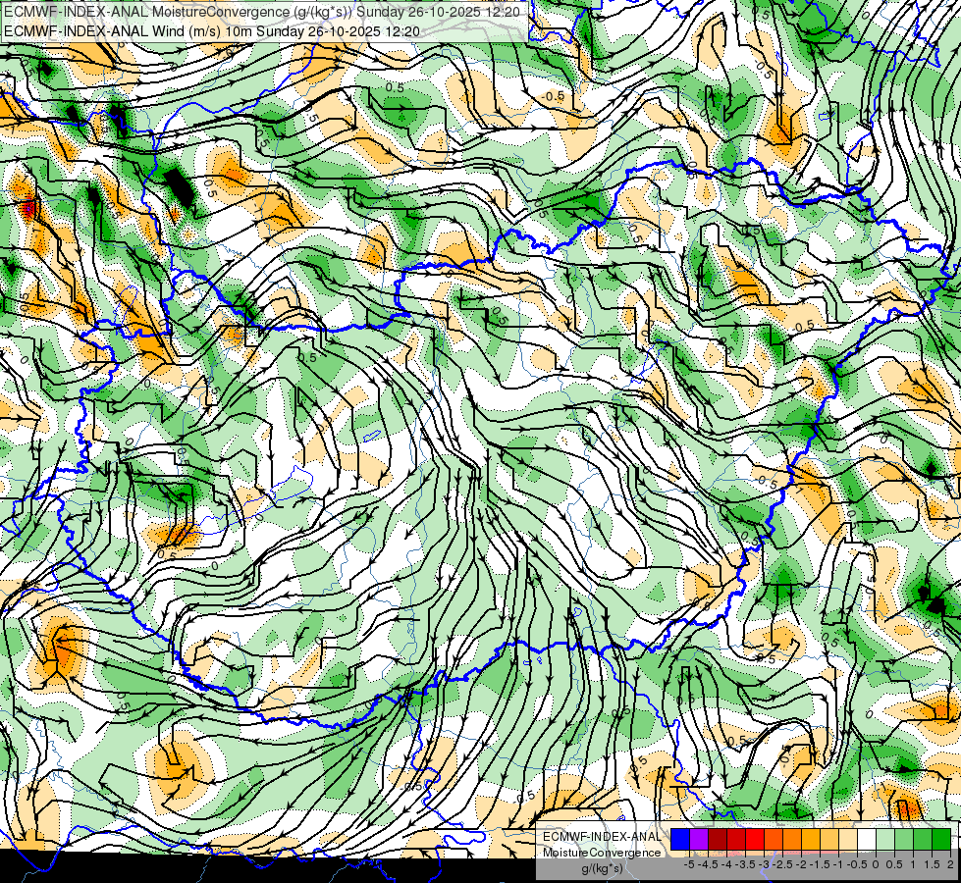The width and height of the screenshot is (961, 883).
Task: Click the purple legend swatch
Action: [699, 840]
